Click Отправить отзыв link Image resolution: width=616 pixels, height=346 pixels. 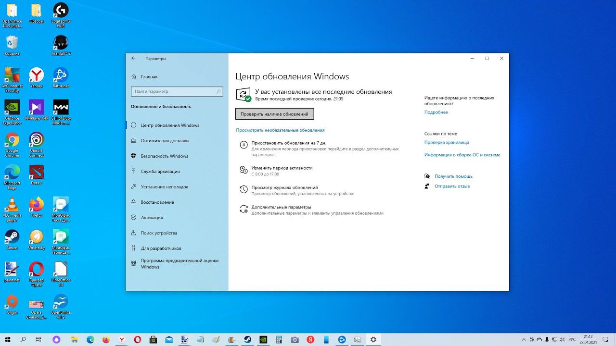[x=452, y=186]
